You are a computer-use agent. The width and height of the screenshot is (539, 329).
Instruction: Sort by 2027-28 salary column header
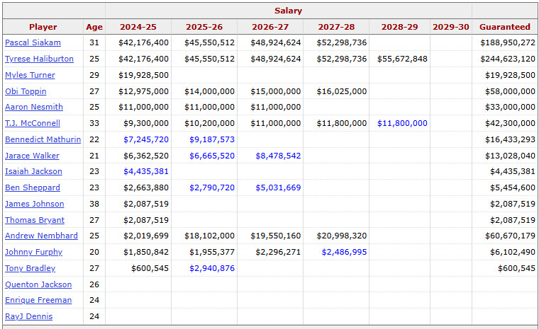(336, 27)
